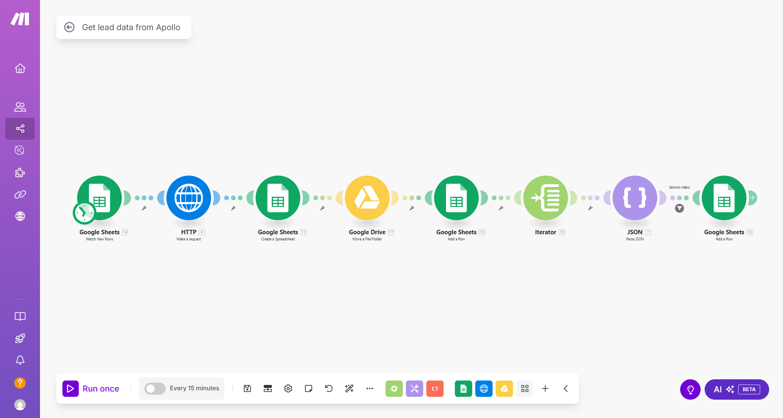Open the blueprint import/export toolbar icon
Screen dimensions: 783x418
pos(268,389)
